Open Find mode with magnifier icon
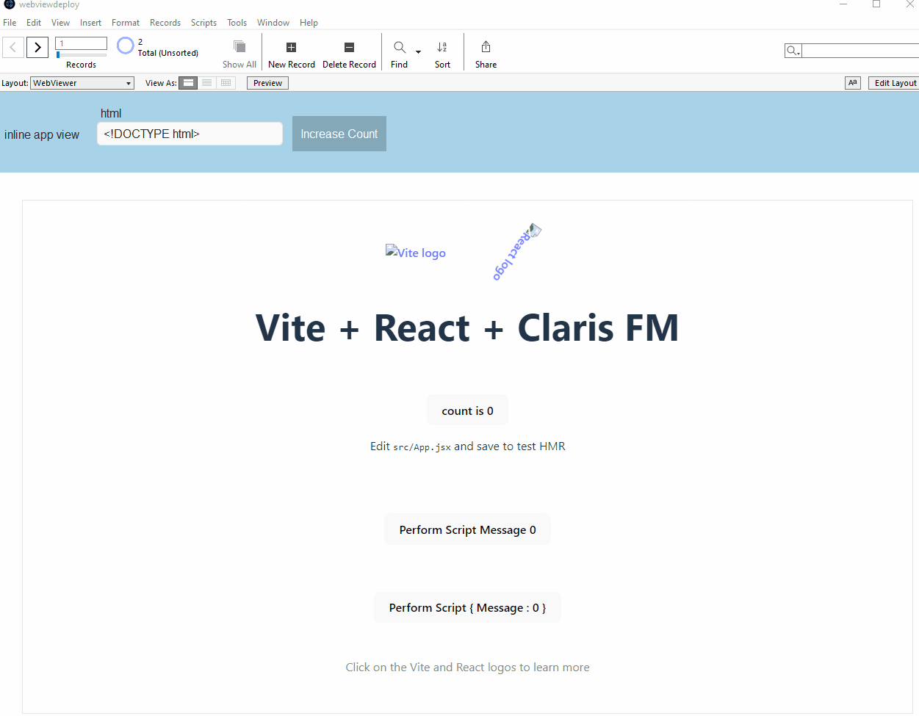Screen dimensions: 919x716 click(400, 47)
